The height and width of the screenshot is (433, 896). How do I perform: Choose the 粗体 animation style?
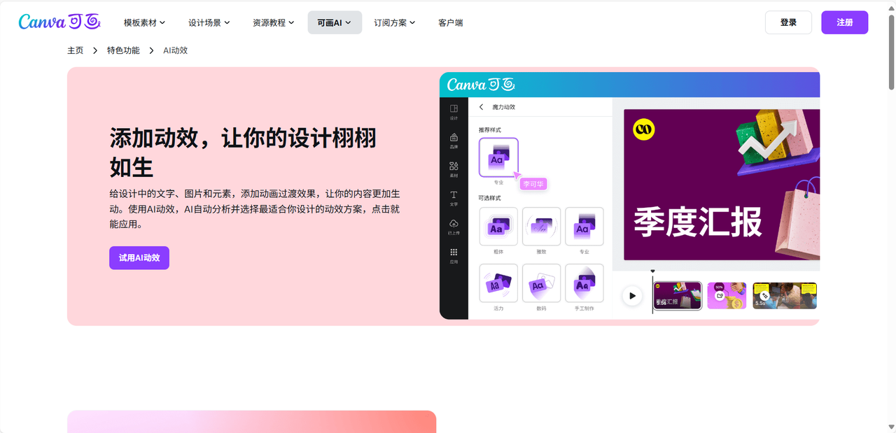pyautogui.click(x=498, y=227)
